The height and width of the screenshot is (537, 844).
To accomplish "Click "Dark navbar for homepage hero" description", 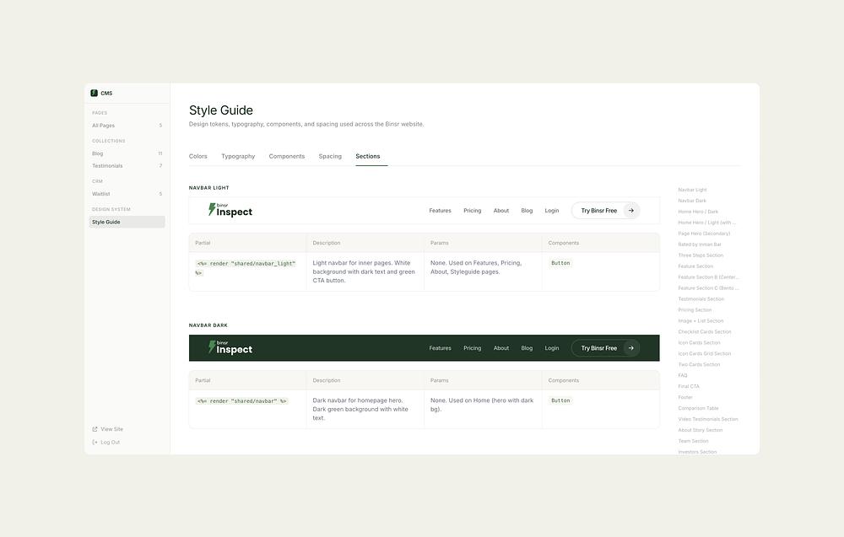I will click(x=360, y=409).
